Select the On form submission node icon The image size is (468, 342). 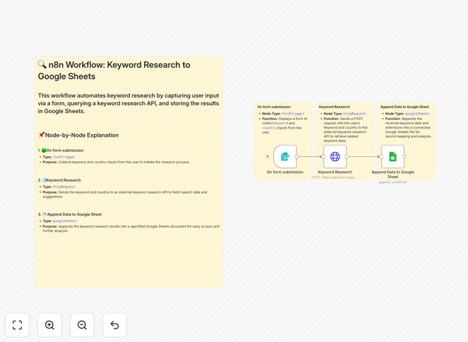coord(285,156)
